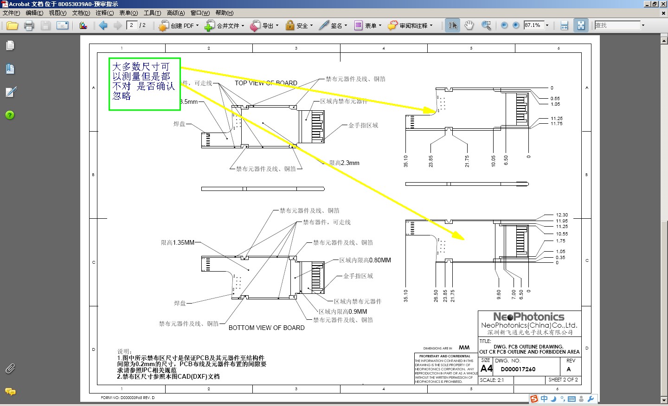Click the IME wrench settings icon

click(591, 399)
